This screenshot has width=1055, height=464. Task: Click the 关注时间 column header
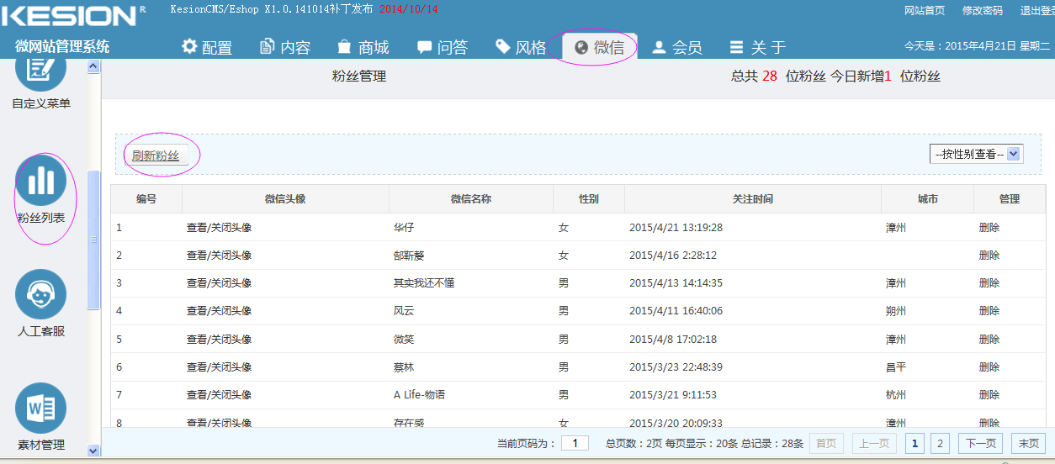click(x=753, y=199)
